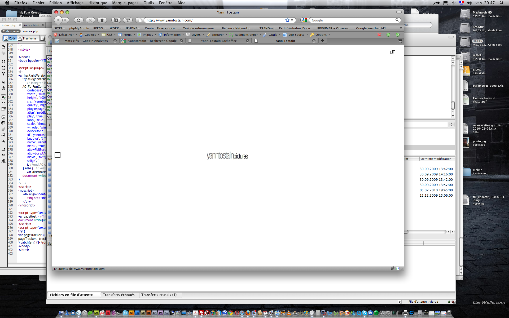Click the volume icon in the menu bar
Image resolution: width=509 pixels, height=318 pixels.
469,3
